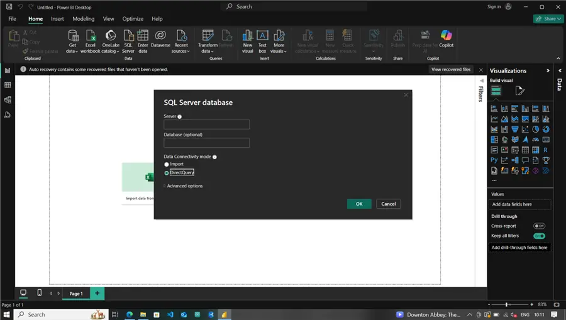This screenshot has height=320, width=566.
Task: Open the Build visual fields tab
Action: [x=496, y=91]
